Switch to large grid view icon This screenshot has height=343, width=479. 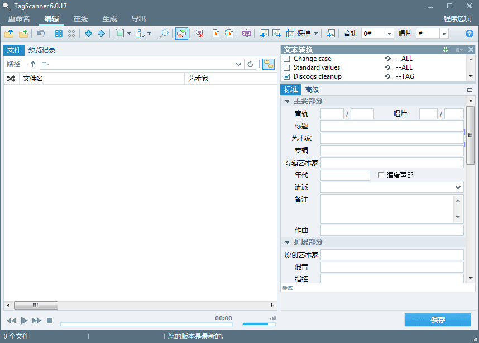[x=59, y=33]
